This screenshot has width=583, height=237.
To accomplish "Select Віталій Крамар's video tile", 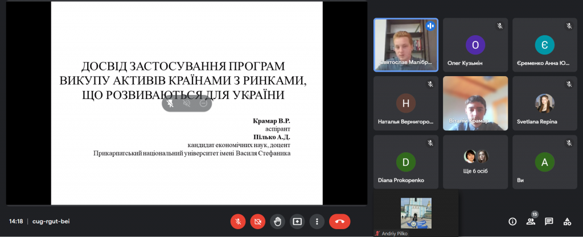I will click(475, 103).
